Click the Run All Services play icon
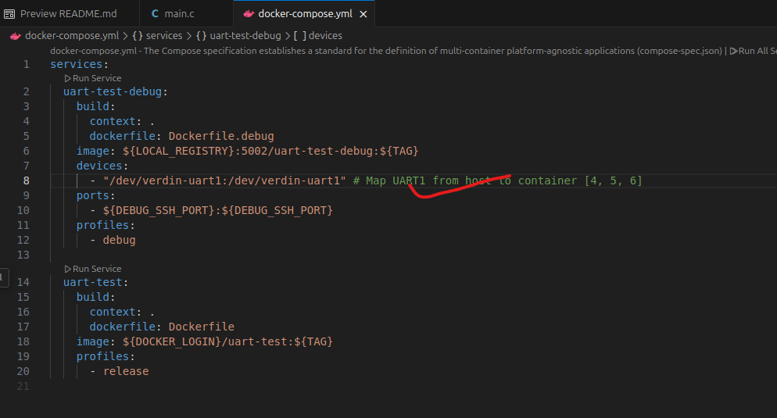Image resolution: width=777 pixels, height=418 pixels. (734, 51)
